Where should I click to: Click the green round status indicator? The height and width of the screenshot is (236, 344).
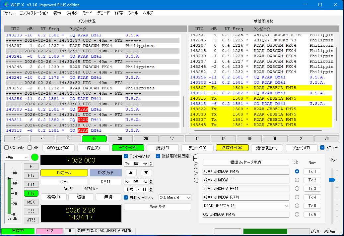point(35,158)
